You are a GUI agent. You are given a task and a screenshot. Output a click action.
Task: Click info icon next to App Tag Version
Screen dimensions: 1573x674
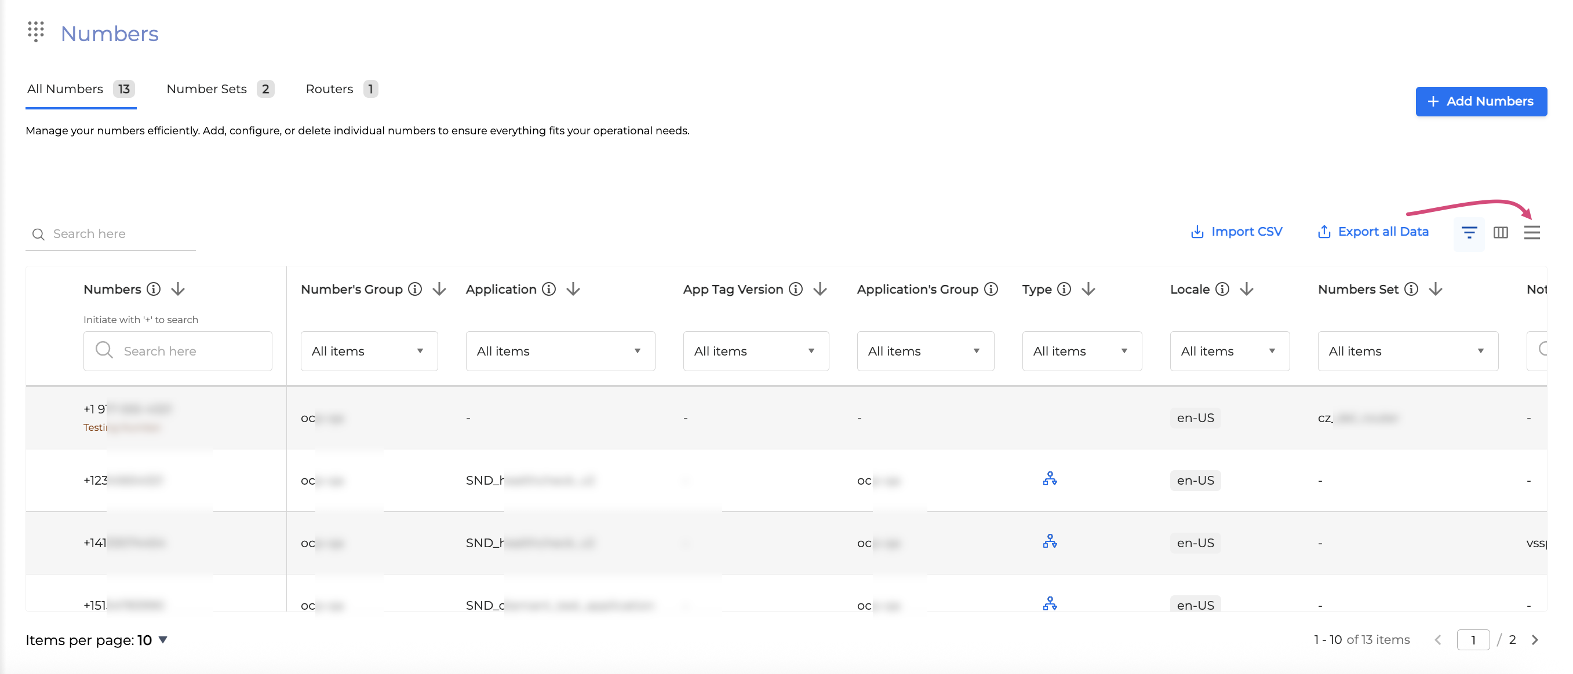(x=796, y=289)
